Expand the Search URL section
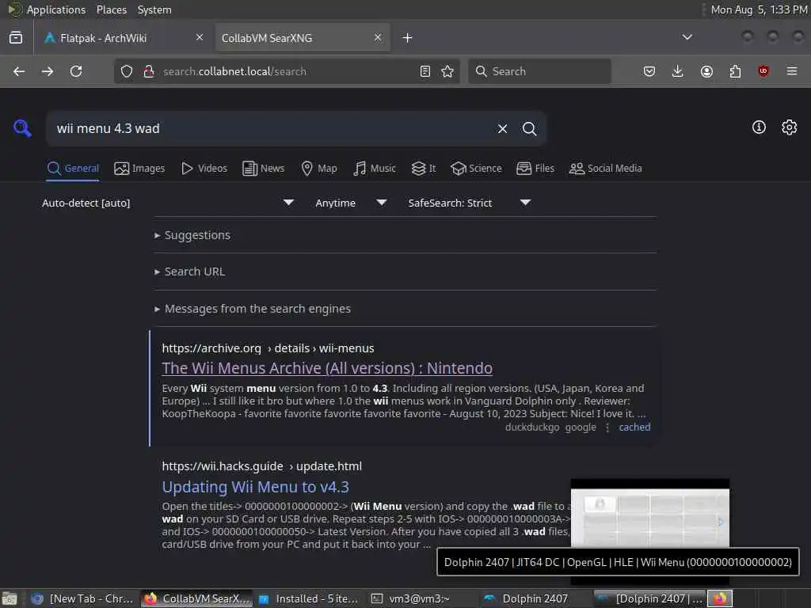811x608 pixels. (189, 272)
